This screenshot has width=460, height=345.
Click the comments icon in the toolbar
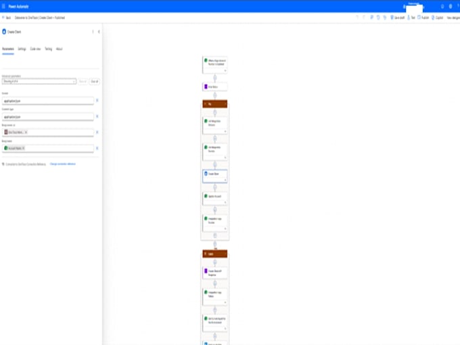point(371,18)
